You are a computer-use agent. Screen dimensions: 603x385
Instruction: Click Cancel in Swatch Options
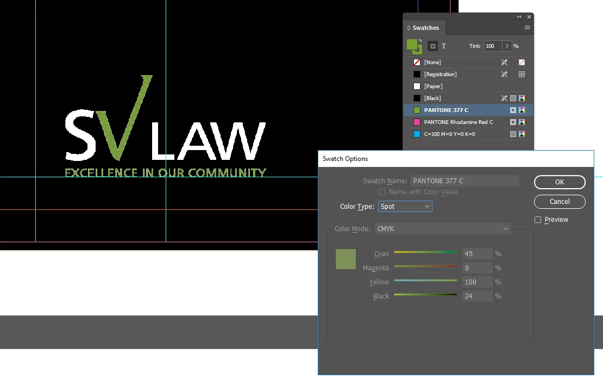click(560, 201)
